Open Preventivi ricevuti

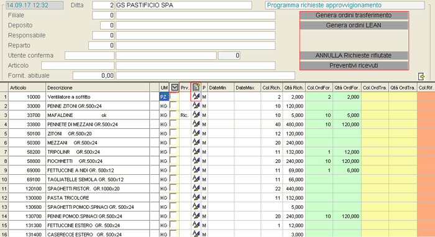pos(354,65)
